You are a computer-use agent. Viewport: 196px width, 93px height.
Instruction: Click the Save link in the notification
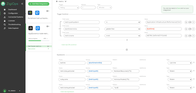click(x=179, y=8)
